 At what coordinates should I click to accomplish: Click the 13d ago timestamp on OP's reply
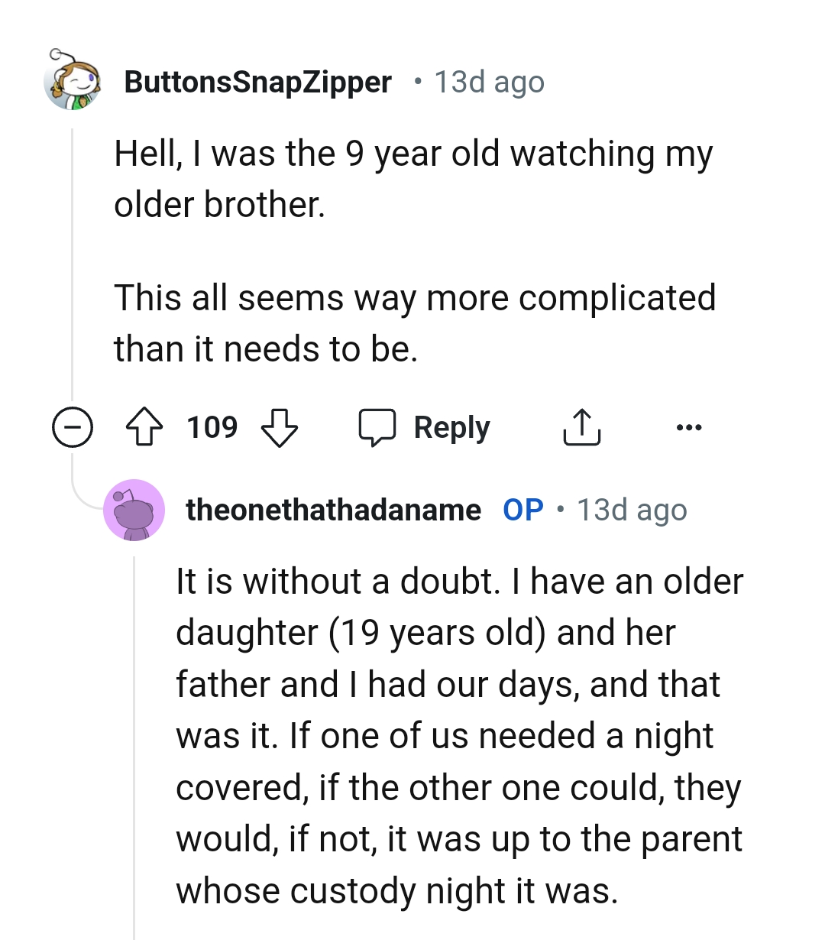[631, 510]
